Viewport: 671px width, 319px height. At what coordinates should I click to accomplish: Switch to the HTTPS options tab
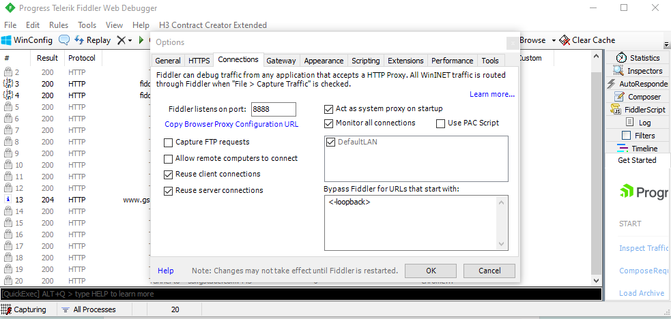[199, 61]
